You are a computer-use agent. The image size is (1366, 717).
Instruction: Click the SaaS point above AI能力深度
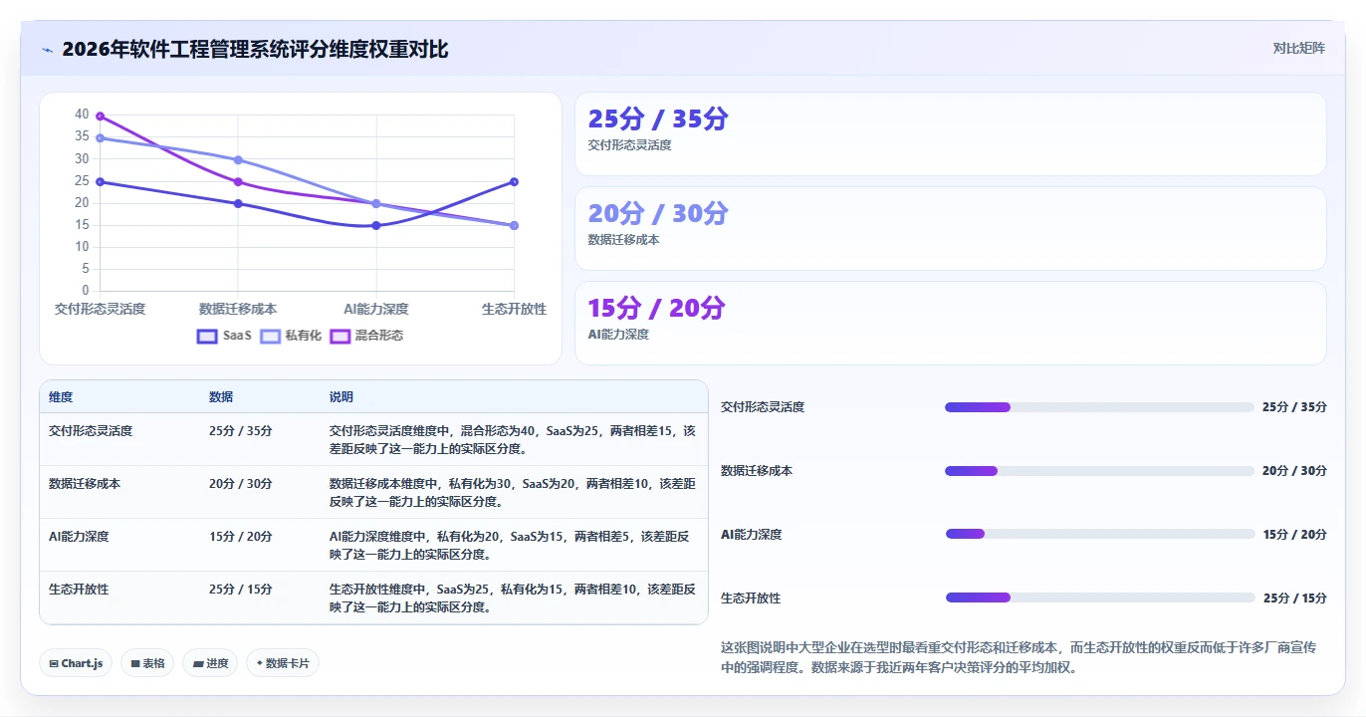(376, 225)
